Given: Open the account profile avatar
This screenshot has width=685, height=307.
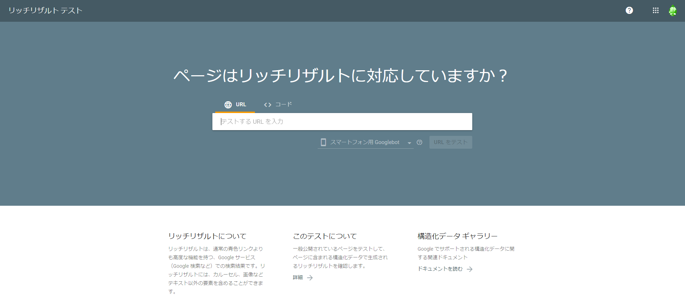Looking at the screenshot, I should [673, 10].
